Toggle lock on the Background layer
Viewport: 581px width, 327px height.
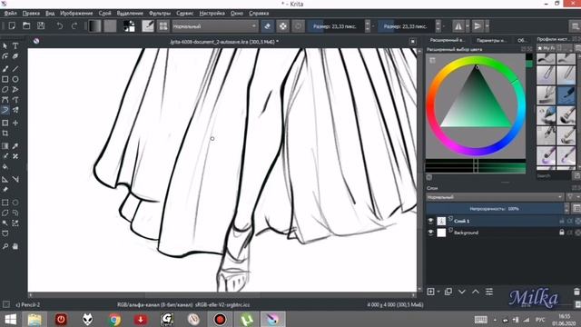pyautogui.click(x=562, y=233)
